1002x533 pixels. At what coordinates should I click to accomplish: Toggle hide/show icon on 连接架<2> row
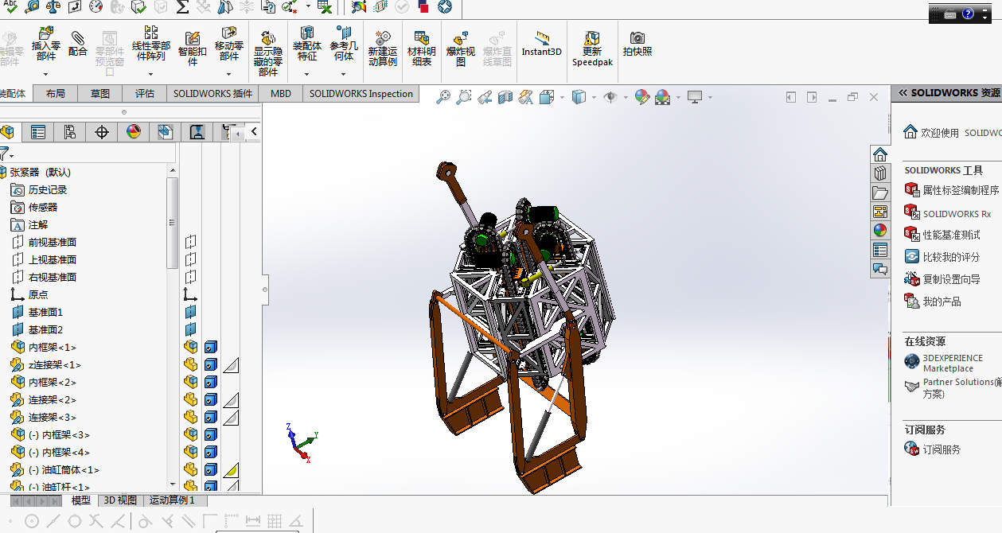[x=190, y=400]
